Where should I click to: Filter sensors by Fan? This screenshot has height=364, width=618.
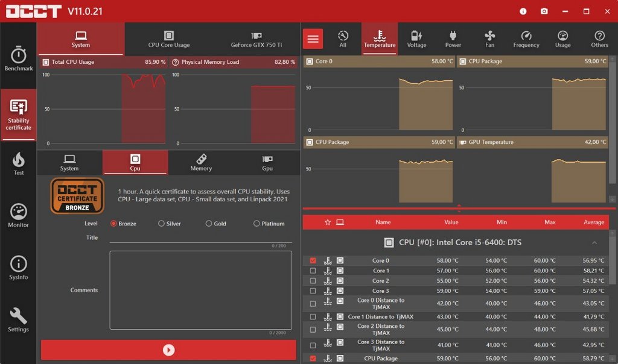click(489, 39)
